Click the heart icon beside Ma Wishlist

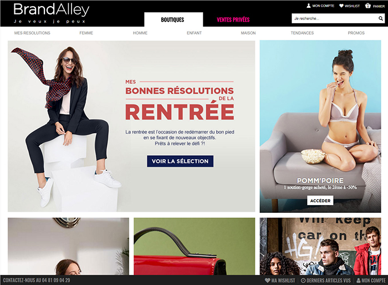(268, 281)
